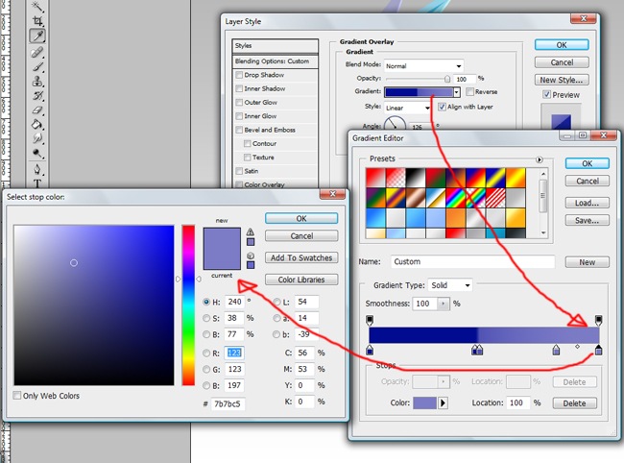The height and width of the screenshot is (463, 624).
Task: Select the H hue radio button
Action: (x=207, y=300)
